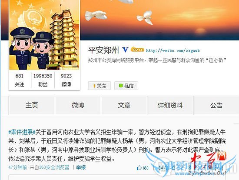Click the +关注 follow button
239x180 pixels.
pos(99,86)
